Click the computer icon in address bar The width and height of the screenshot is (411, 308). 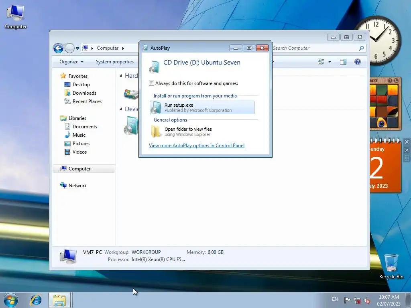(85, 48)
